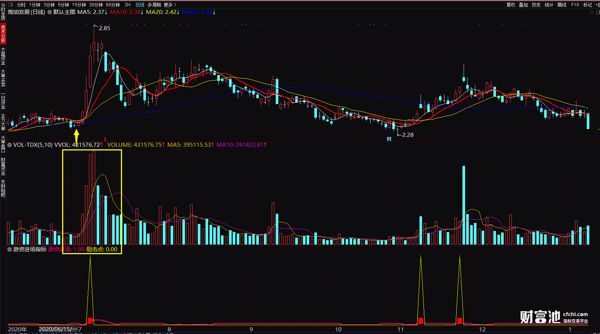
Task: Click the 阻击点: 0.00 label
Action: [x=102, y=249]
